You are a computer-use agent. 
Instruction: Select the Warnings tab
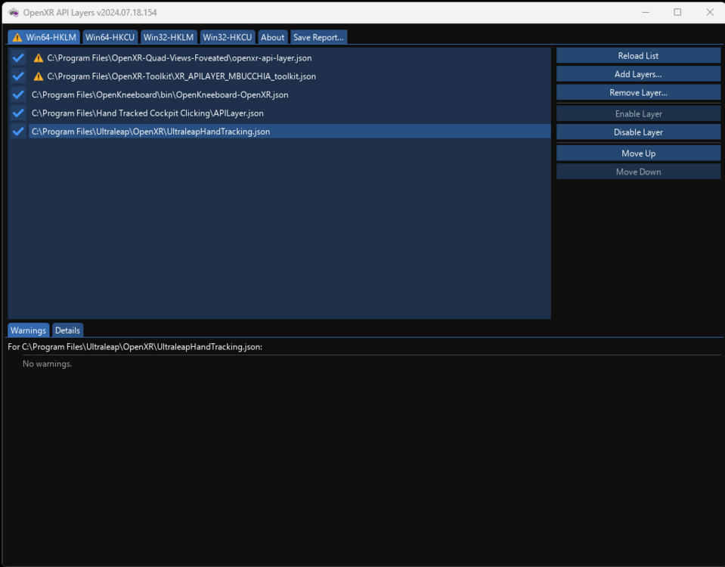[x=28, y=330]
